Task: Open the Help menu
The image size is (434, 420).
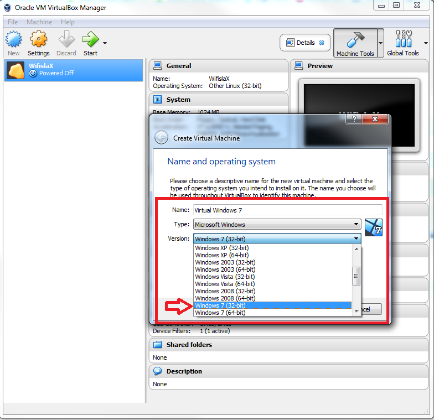Action: 68,22
